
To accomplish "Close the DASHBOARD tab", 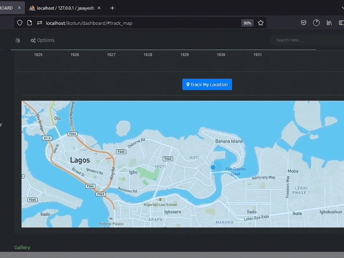I will pos(19,8).
